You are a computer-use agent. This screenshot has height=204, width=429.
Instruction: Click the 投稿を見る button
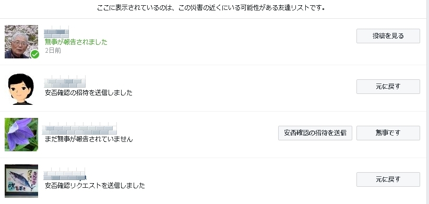[388, 36]
